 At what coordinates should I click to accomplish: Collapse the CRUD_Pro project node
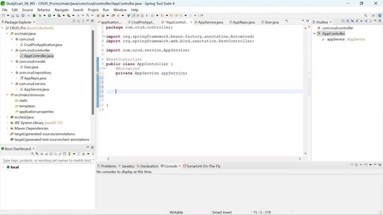2,28
